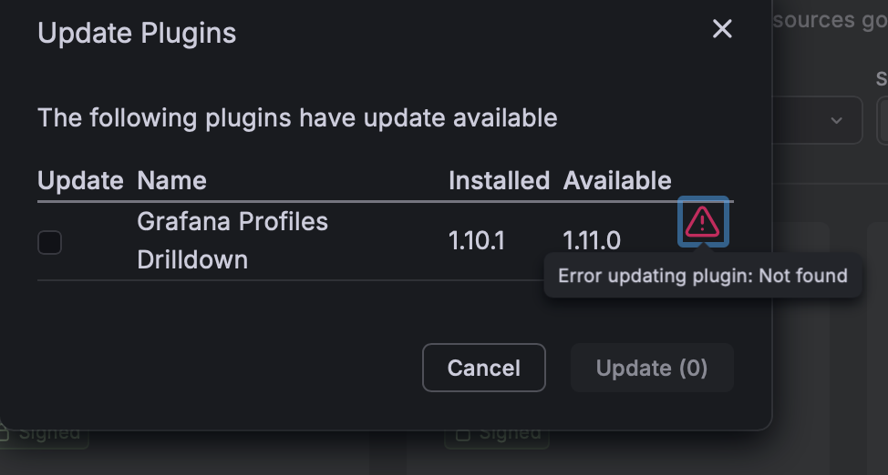Click the 'following plugins have update available' text

click(x=297, y=117)
